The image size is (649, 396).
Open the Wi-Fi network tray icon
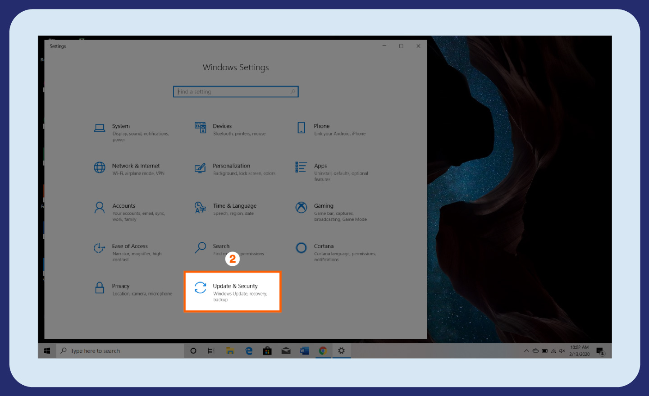click(x=553, y=351)
